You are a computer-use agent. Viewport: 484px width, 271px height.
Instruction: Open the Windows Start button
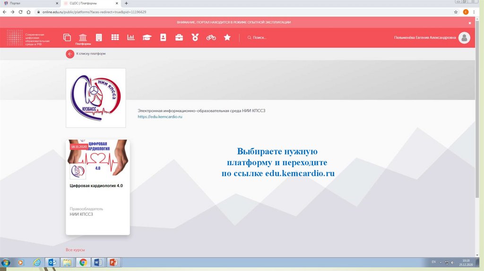coord(6,263)
